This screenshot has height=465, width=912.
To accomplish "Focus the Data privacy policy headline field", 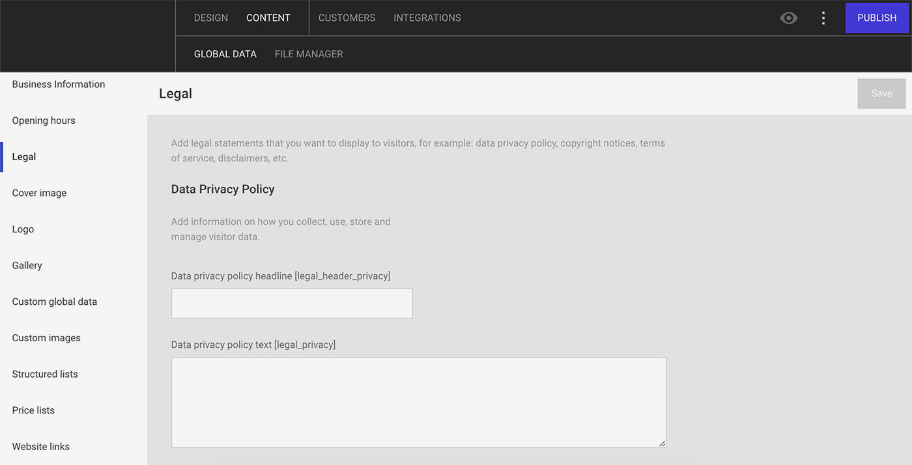I will pos(292,303).
